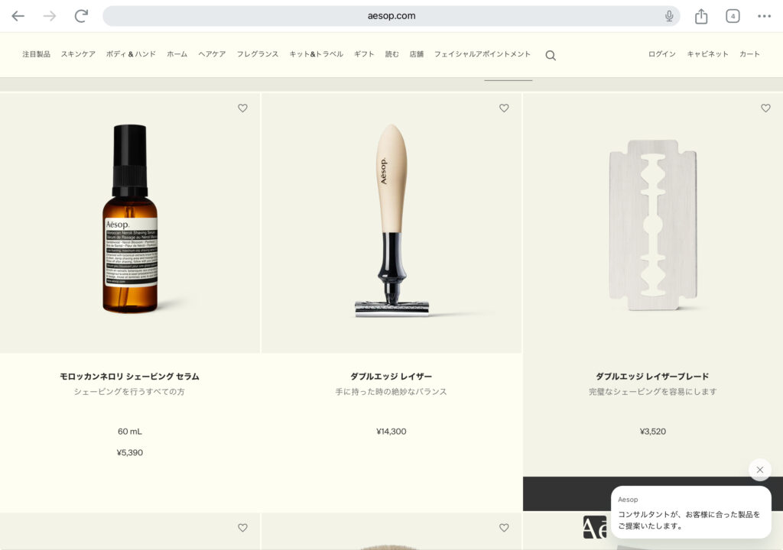Open the キット&トラベル menu

(316, 54)
